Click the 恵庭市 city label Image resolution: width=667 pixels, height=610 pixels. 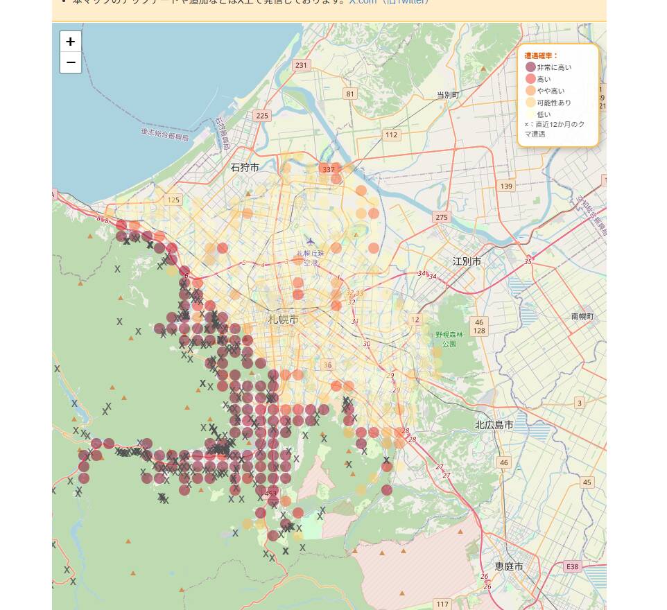[x=509, y=566]
